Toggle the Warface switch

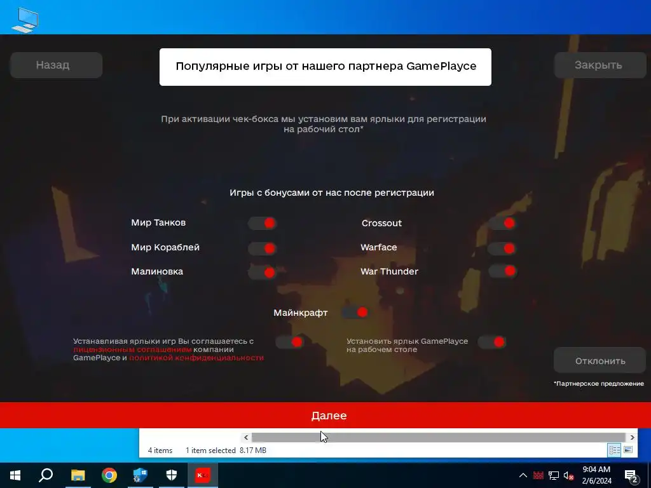pyautogui.click(x=502, y=248)
